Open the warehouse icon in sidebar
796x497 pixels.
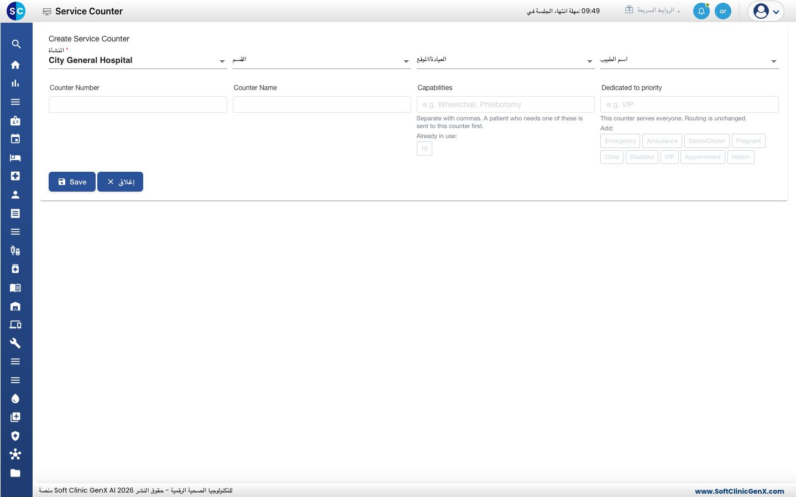pyautogui.click(x=15, y=306)
